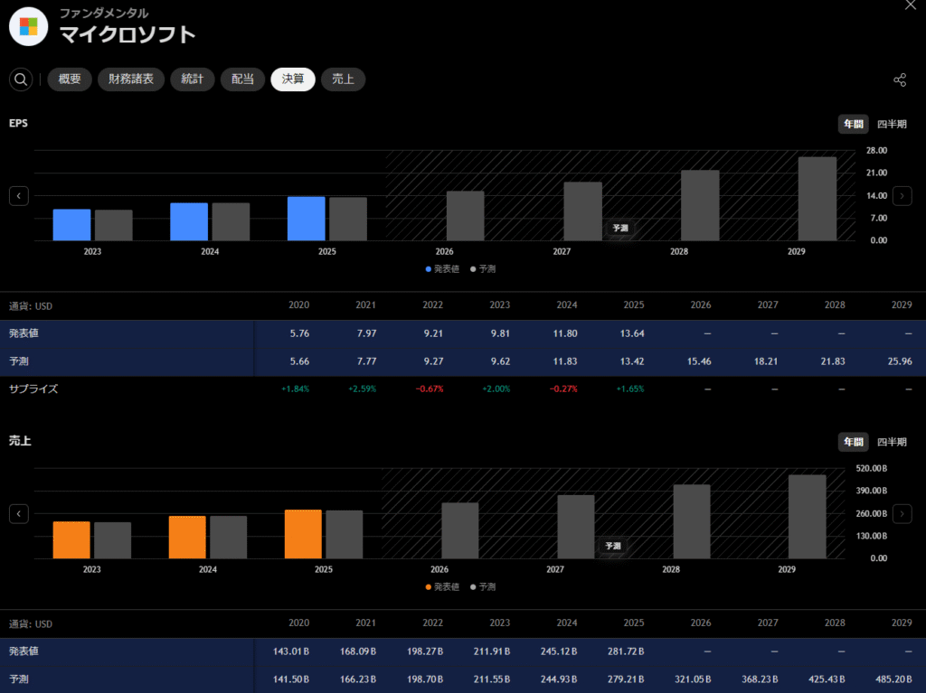Click the 予測 badge on EPS chart
The image size is (926, 693).
pyautogui.click(x=620, y=228)
